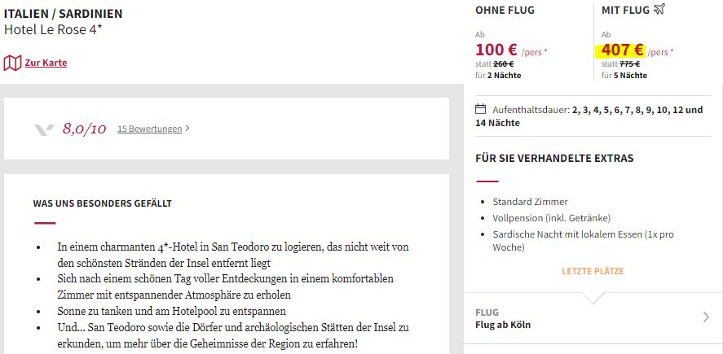Click the airplane icon next to MIT FLUG
723x354 pixels.
coord(659,9)
